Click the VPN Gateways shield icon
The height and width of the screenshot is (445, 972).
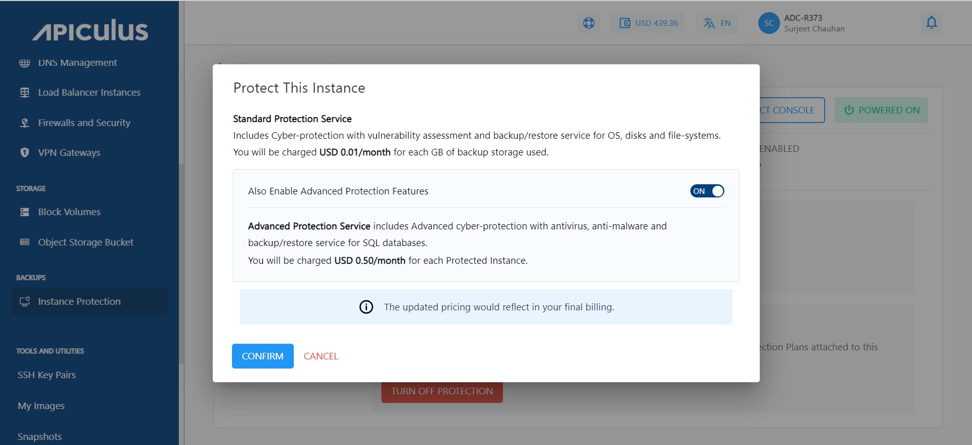click(24, 152)
